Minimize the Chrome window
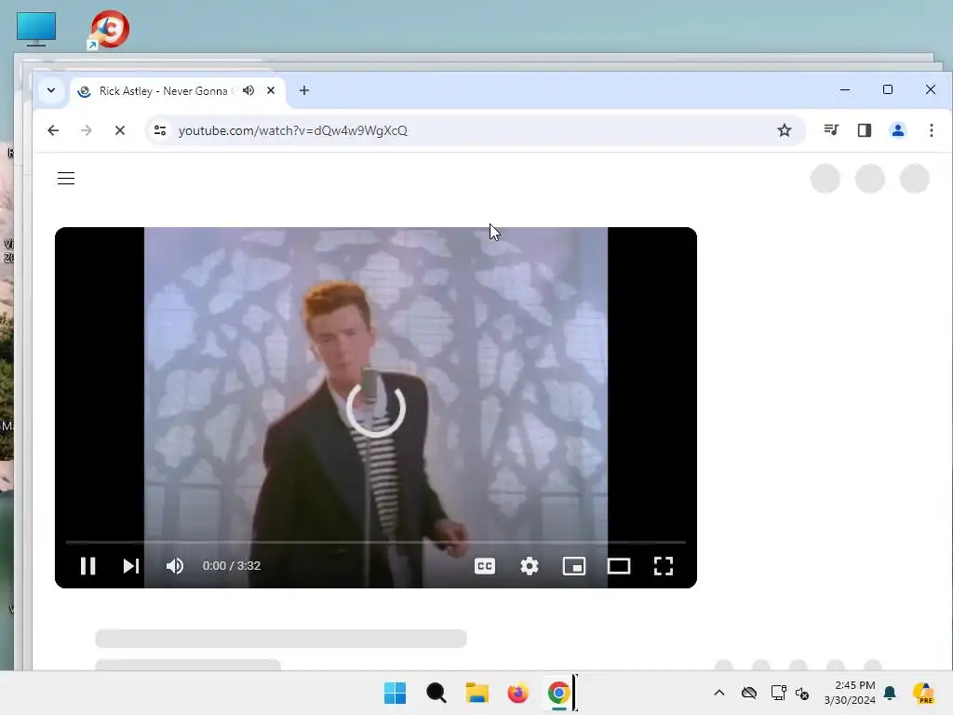 pyautogui.click(x=845, y=89)
